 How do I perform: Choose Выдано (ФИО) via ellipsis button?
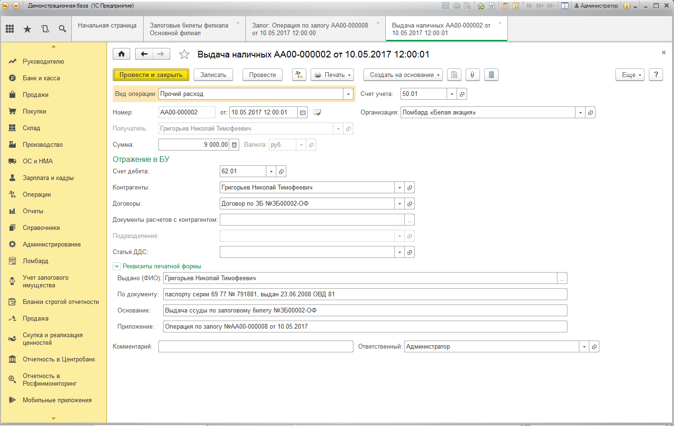click(562, 278)
